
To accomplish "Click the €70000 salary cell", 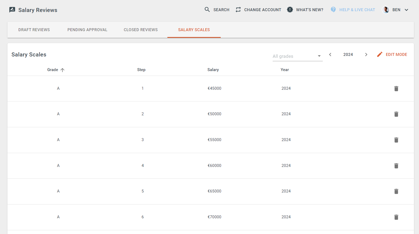I will (215, 217).
